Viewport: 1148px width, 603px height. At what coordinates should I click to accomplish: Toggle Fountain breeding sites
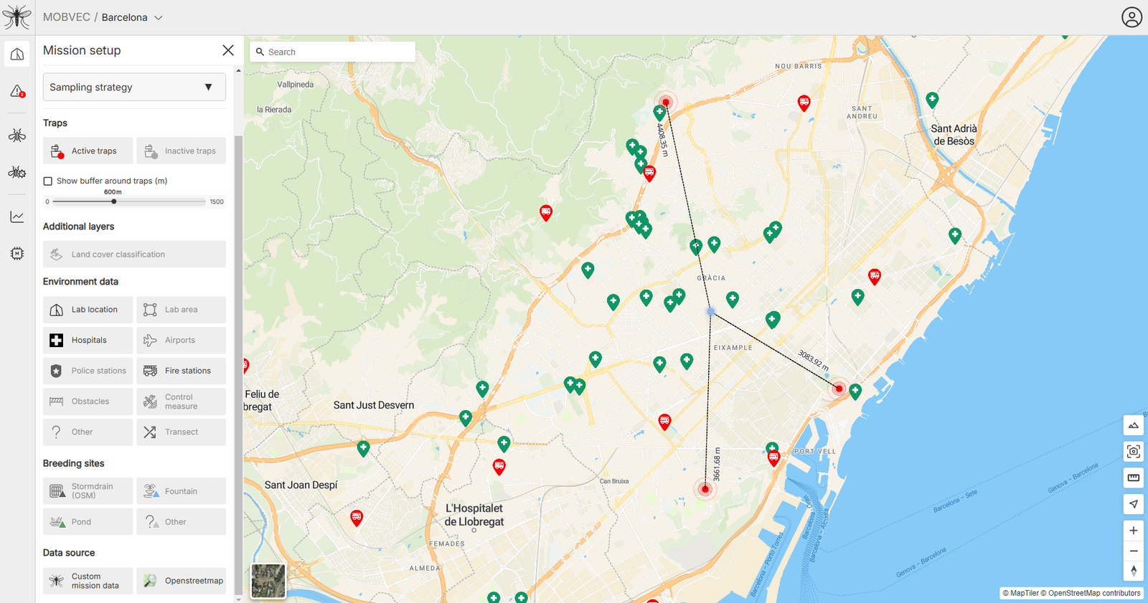[x=181, y=491]
